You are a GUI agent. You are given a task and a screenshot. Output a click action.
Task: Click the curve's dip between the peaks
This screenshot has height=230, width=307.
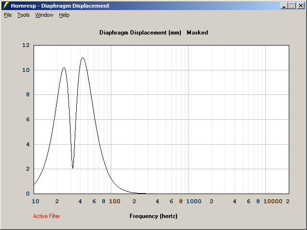(x=73, y=168)
